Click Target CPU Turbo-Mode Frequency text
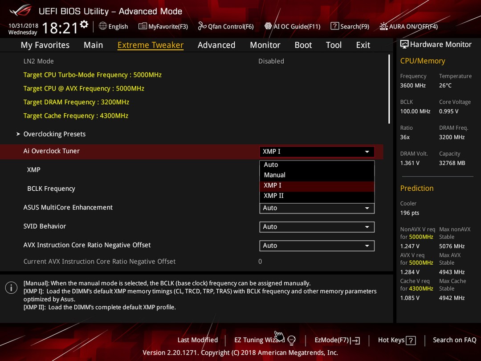481x361 pixels. click(92, 75)
